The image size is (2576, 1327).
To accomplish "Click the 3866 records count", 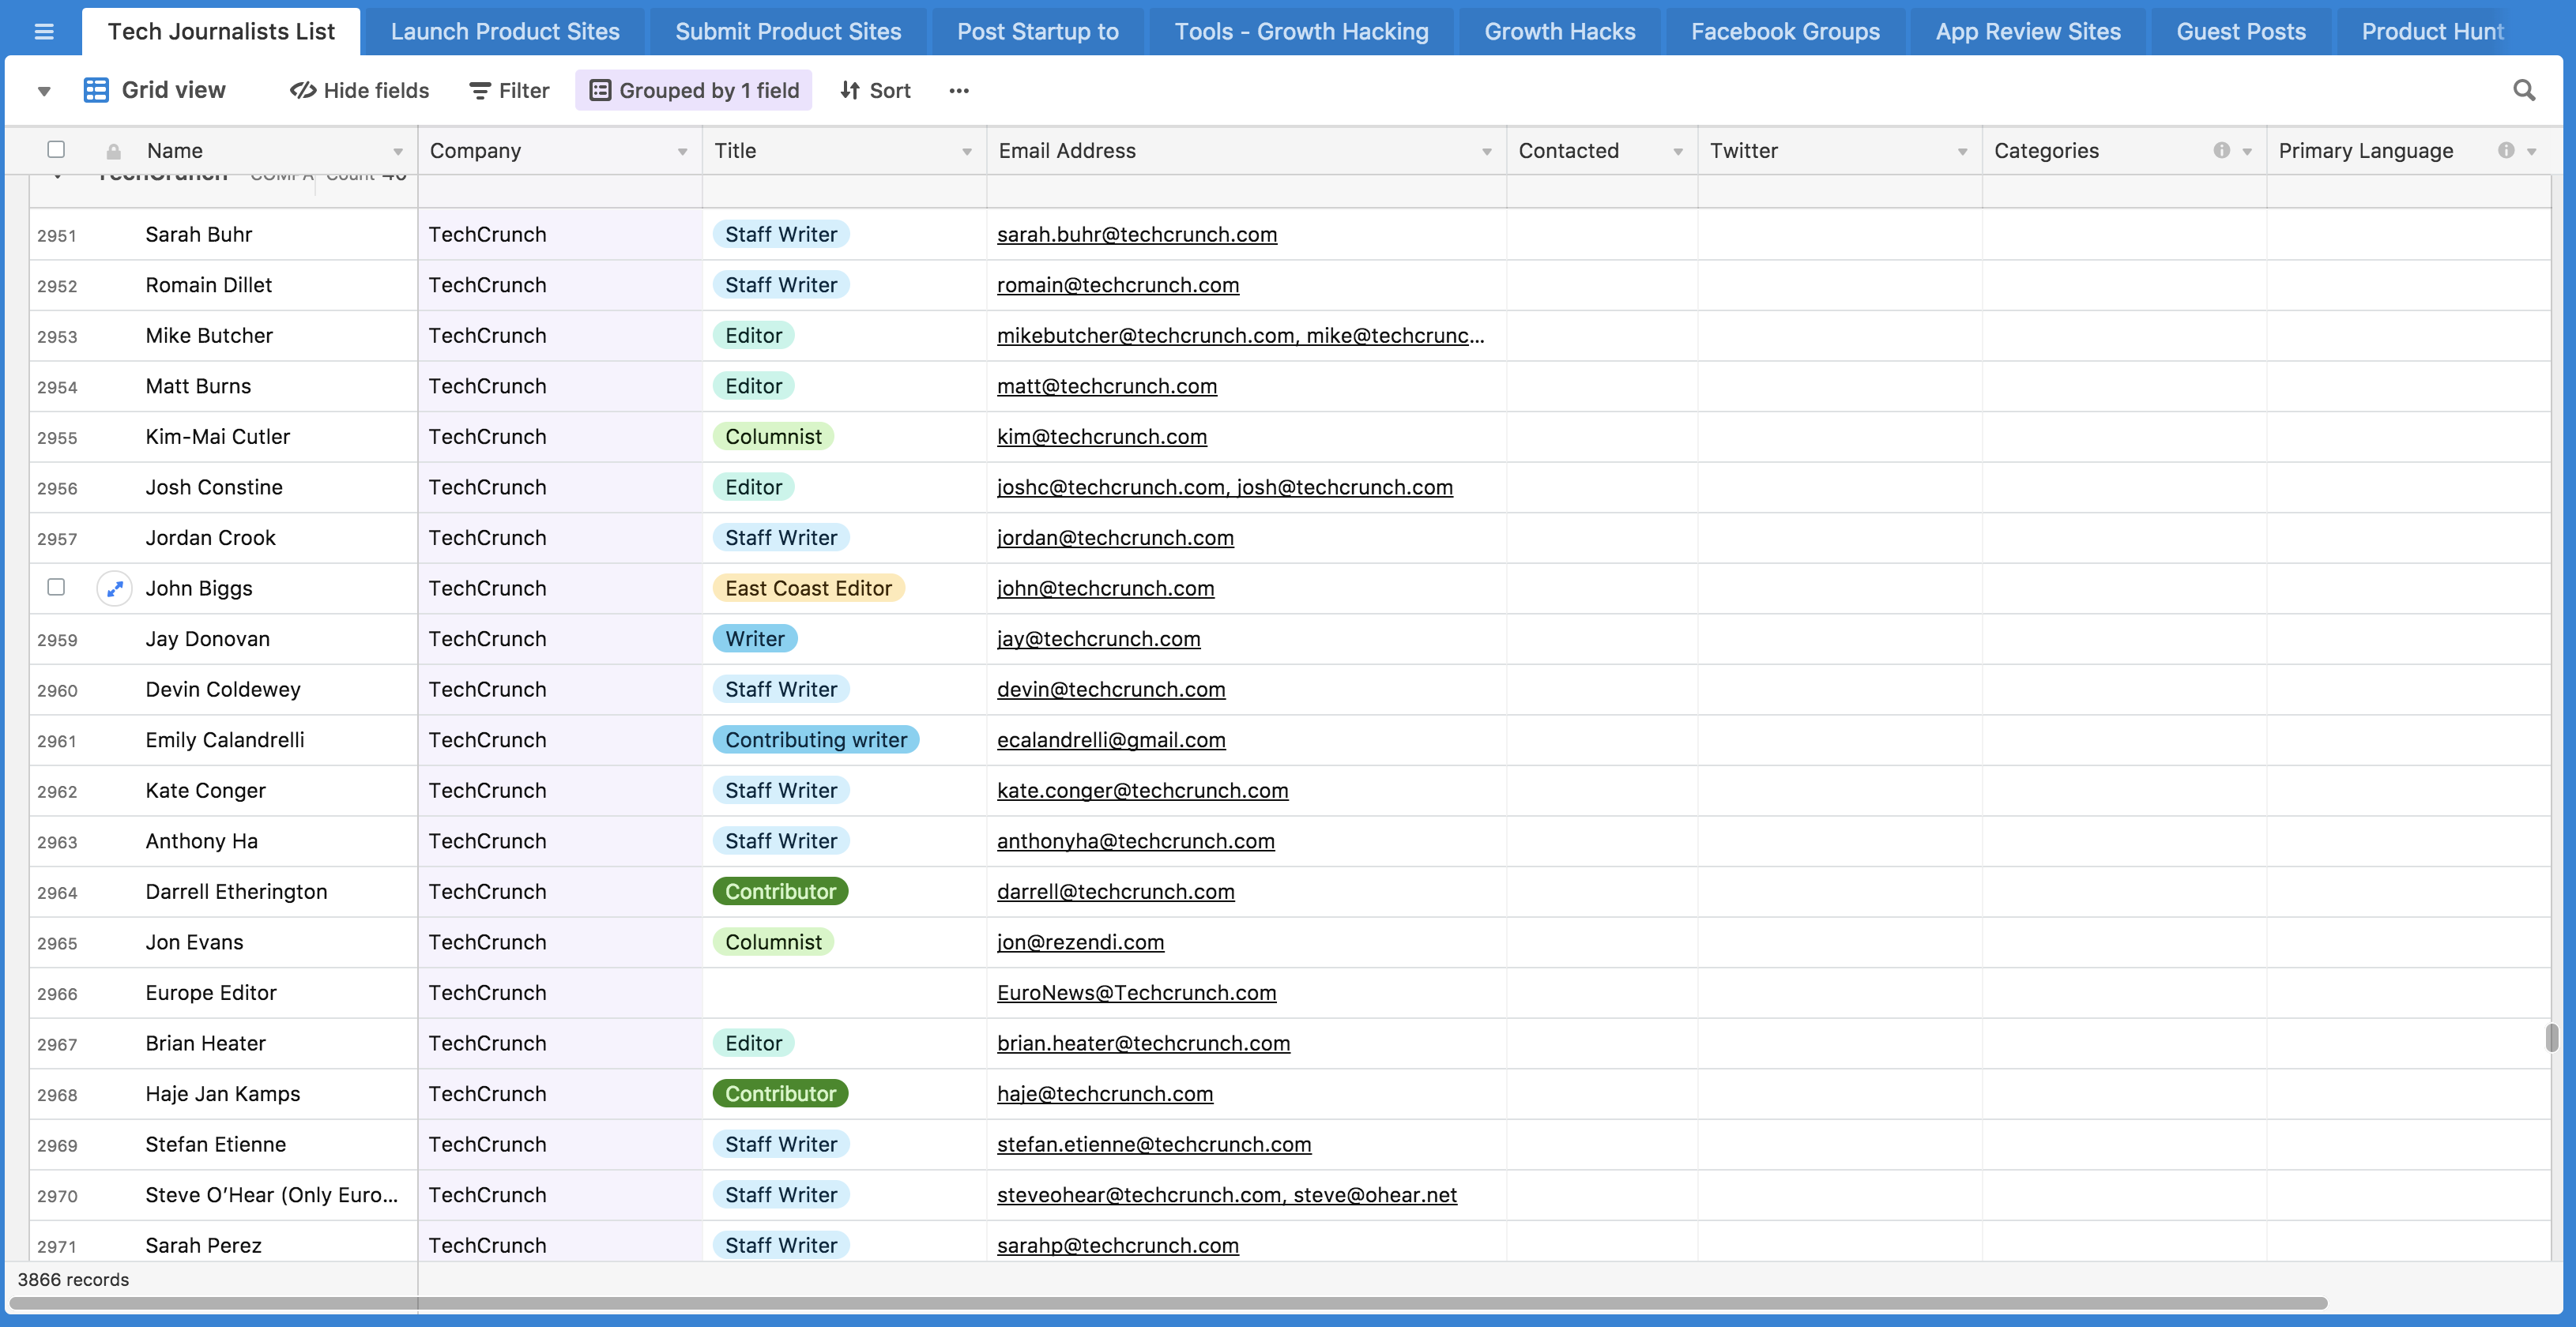I will [73, 1280].
